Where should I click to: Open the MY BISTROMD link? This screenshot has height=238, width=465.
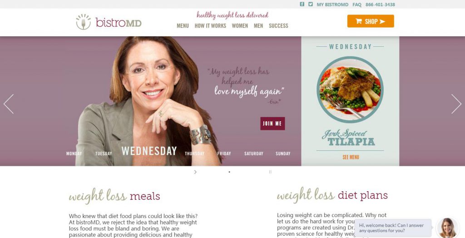coord(332,5)
